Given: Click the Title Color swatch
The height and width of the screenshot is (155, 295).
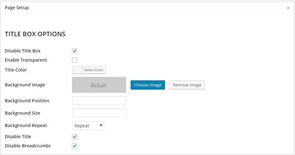Looking at the screenshot, I should [77, 70].
